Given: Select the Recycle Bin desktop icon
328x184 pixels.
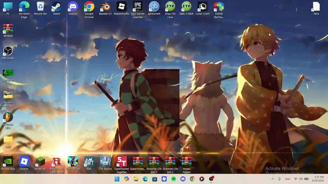Looking at the screenshot, I should tap(40, 8).
